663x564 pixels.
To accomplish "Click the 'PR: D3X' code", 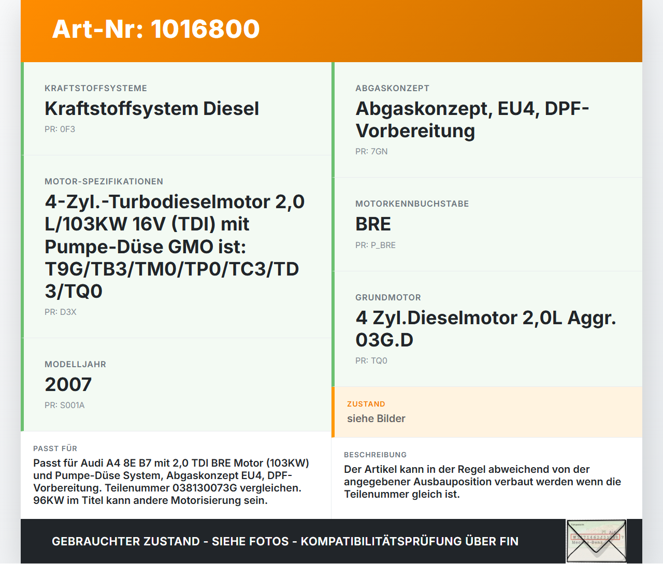I will [x=61, y=312].
